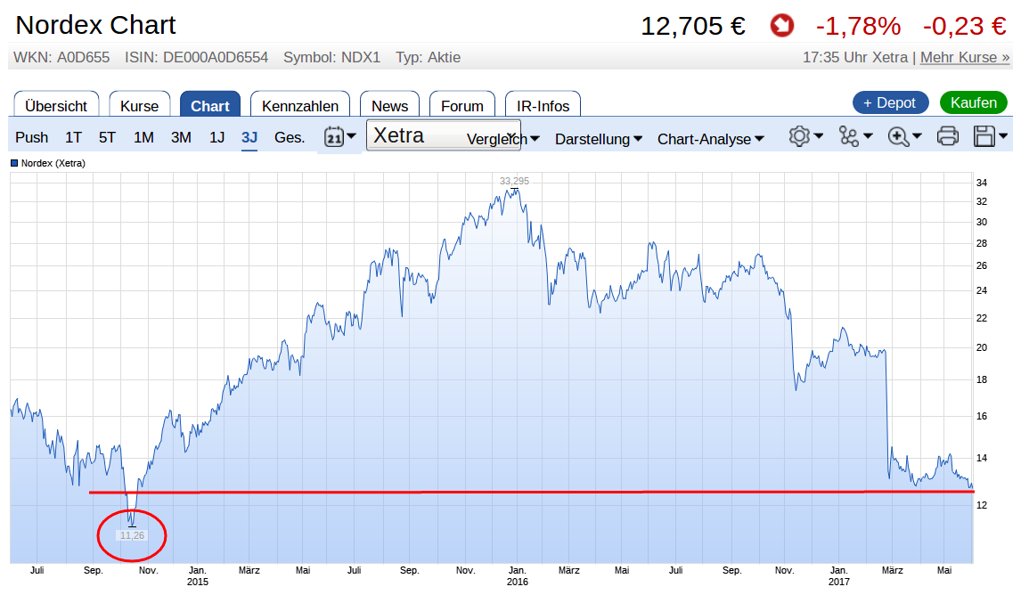Viewport: 1029px width, 595px height.
Task: Expand the Vergleich dropdown
Action: 502,139
